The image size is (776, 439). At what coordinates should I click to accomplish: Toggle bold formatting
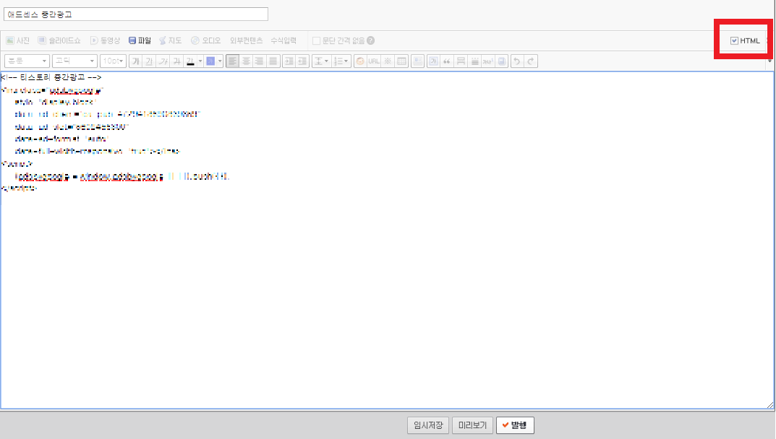136,61
